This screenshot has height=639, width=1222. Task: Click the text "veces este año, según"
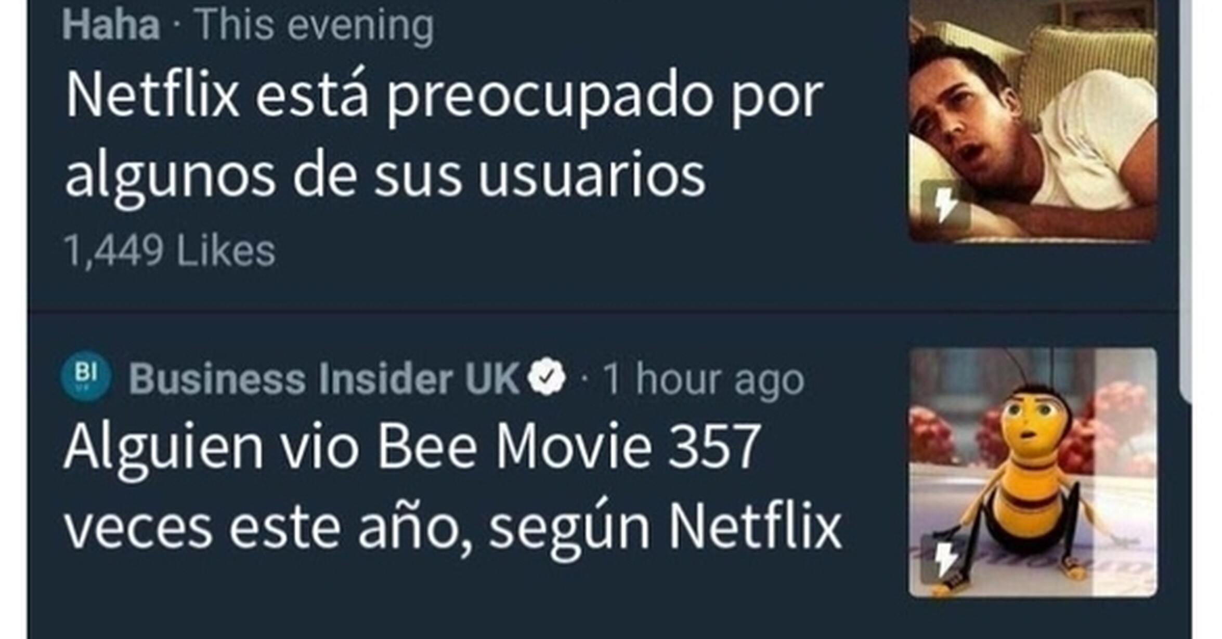click(x=357, y=528)
